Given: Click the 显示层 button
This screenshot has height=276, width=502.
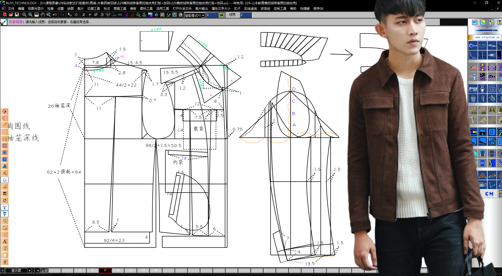Looking at the screenshot, I should [x=16, y=270].
